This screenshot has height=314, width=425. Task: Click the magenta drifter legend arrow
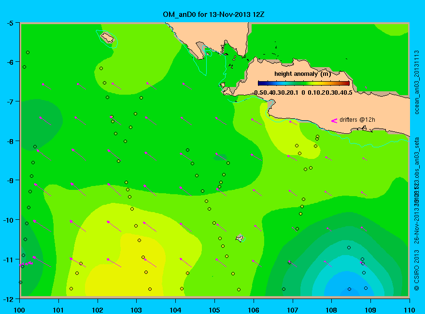point(334,120)
